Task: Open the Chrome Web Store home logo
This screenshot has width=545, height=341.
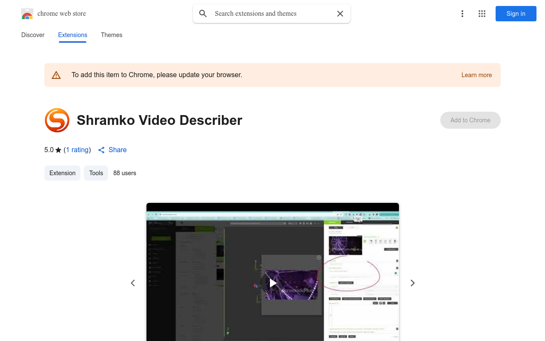Action: (27, 14)
